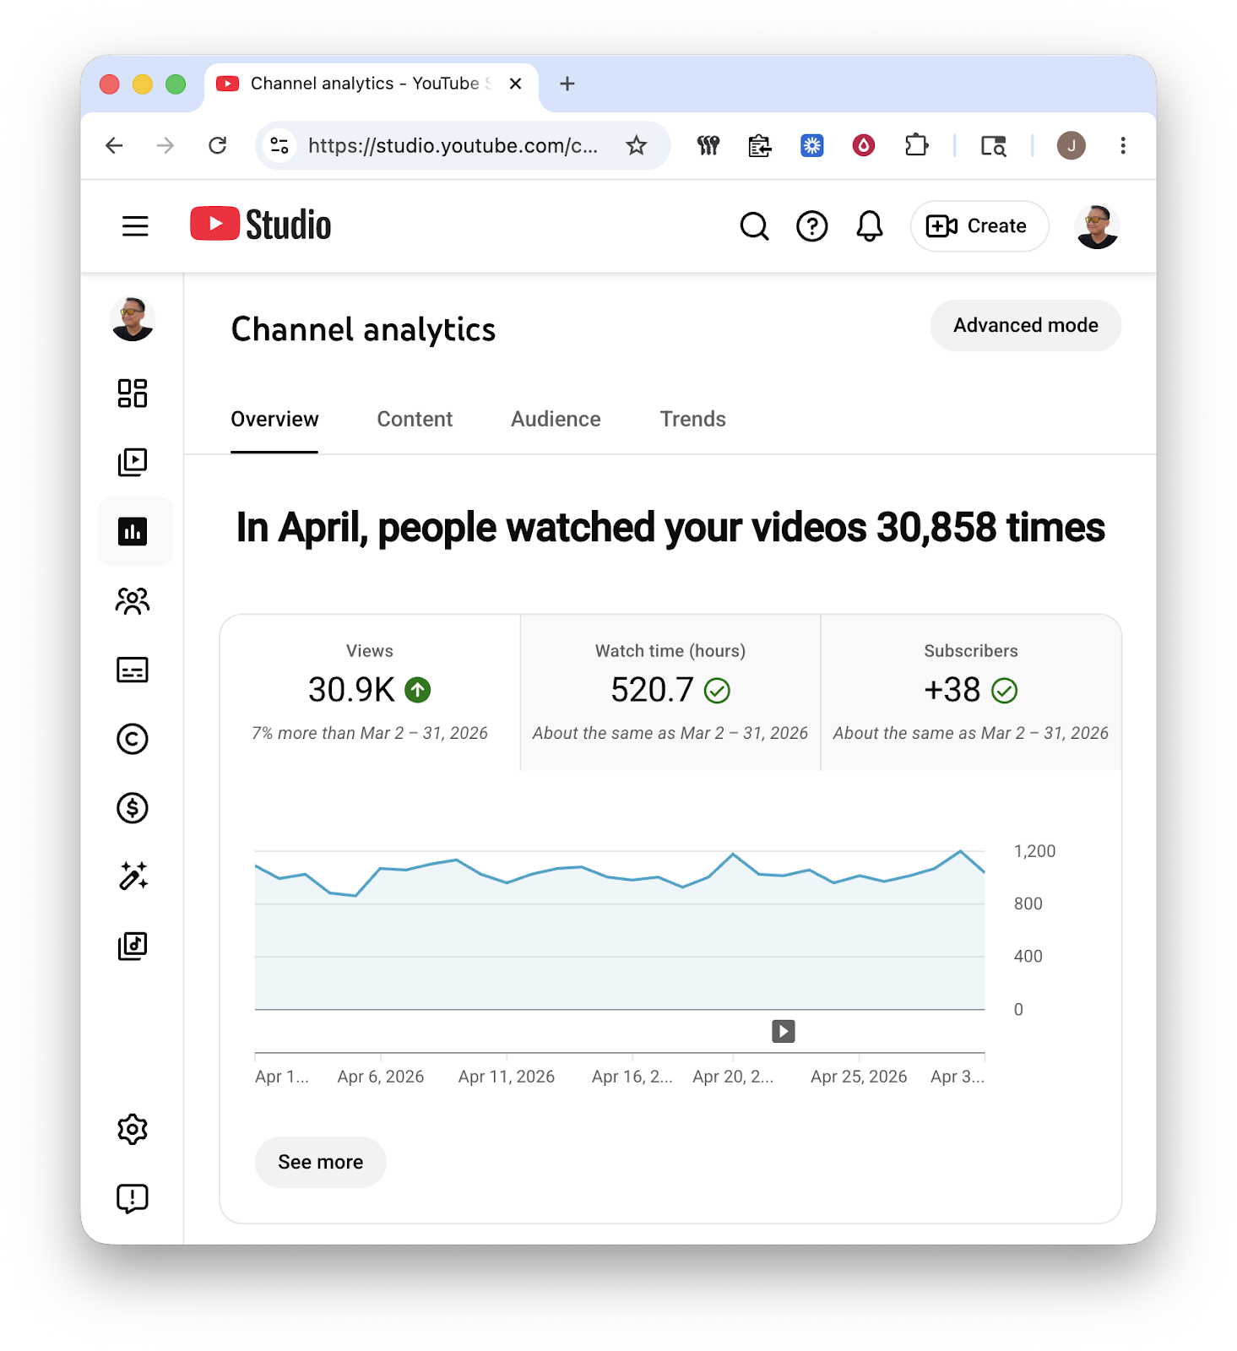Click the address bar URL
The width and height of the screenshot is (1237, 1351).
click(x=453, y=145)
